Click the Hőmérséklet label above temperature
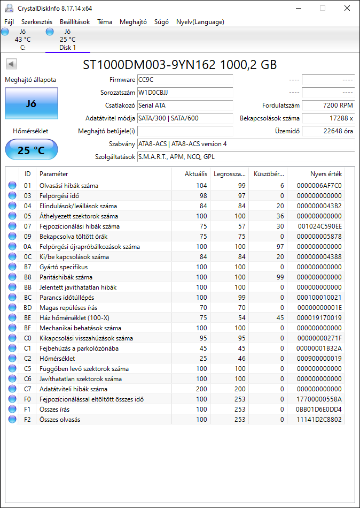Screen dimensions: 360x508 click(x=30, y=131)
